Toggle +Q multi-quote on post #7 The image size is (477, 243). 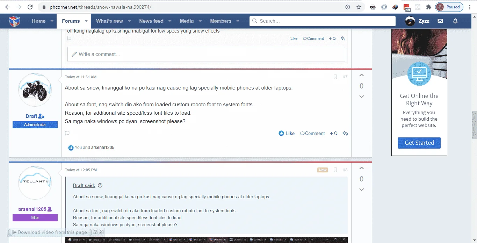(x=334, y=133)
